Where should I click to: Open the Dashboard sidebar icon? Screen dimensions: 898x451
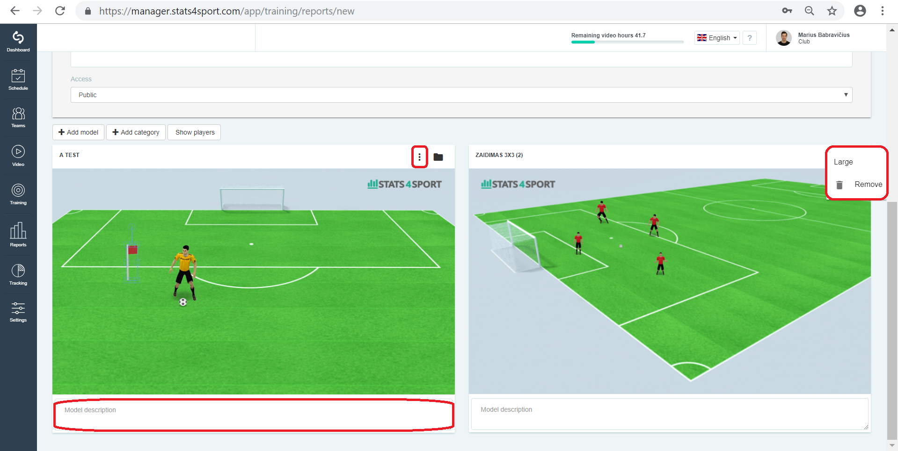(x=18, y=42)
